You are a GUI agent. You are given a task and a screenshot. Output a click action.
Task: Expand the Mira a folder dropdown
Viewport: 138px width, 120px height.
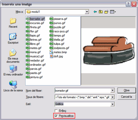tap(87, 12)
